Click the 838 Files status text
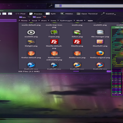 tap(29, 71)
